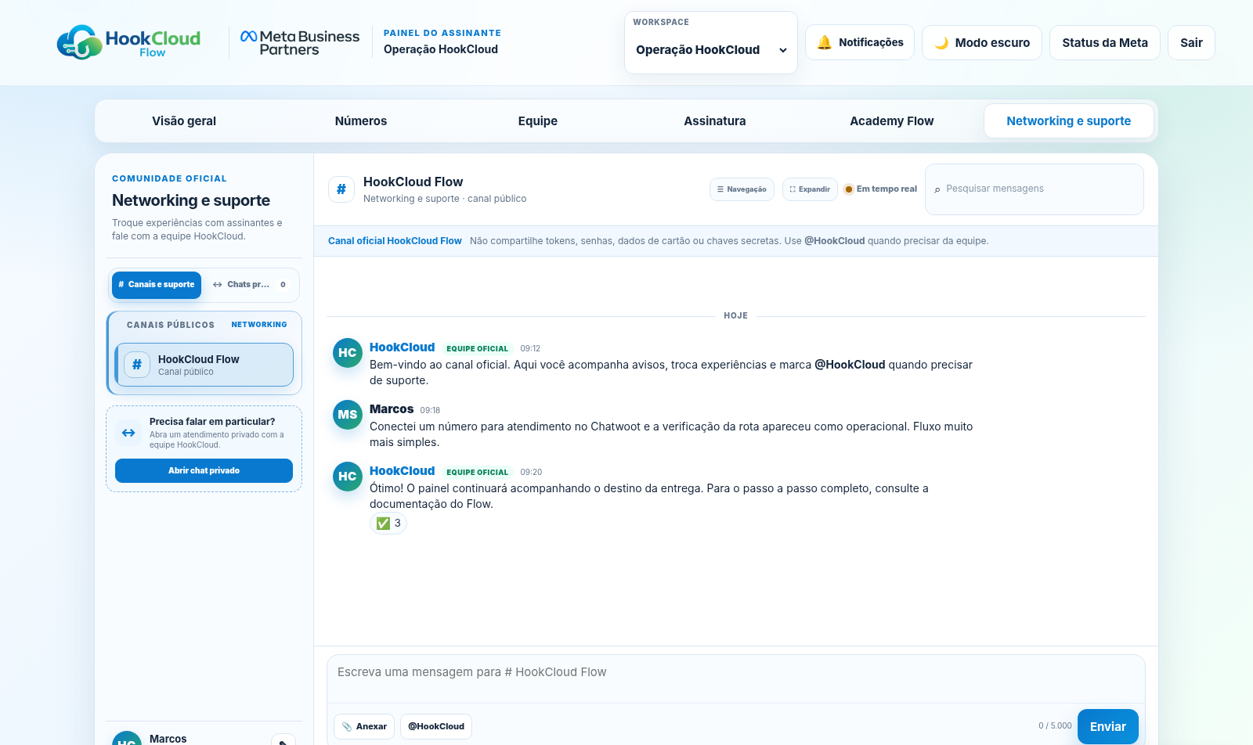Select the Networking e suporte tab

click(1069, 121)
